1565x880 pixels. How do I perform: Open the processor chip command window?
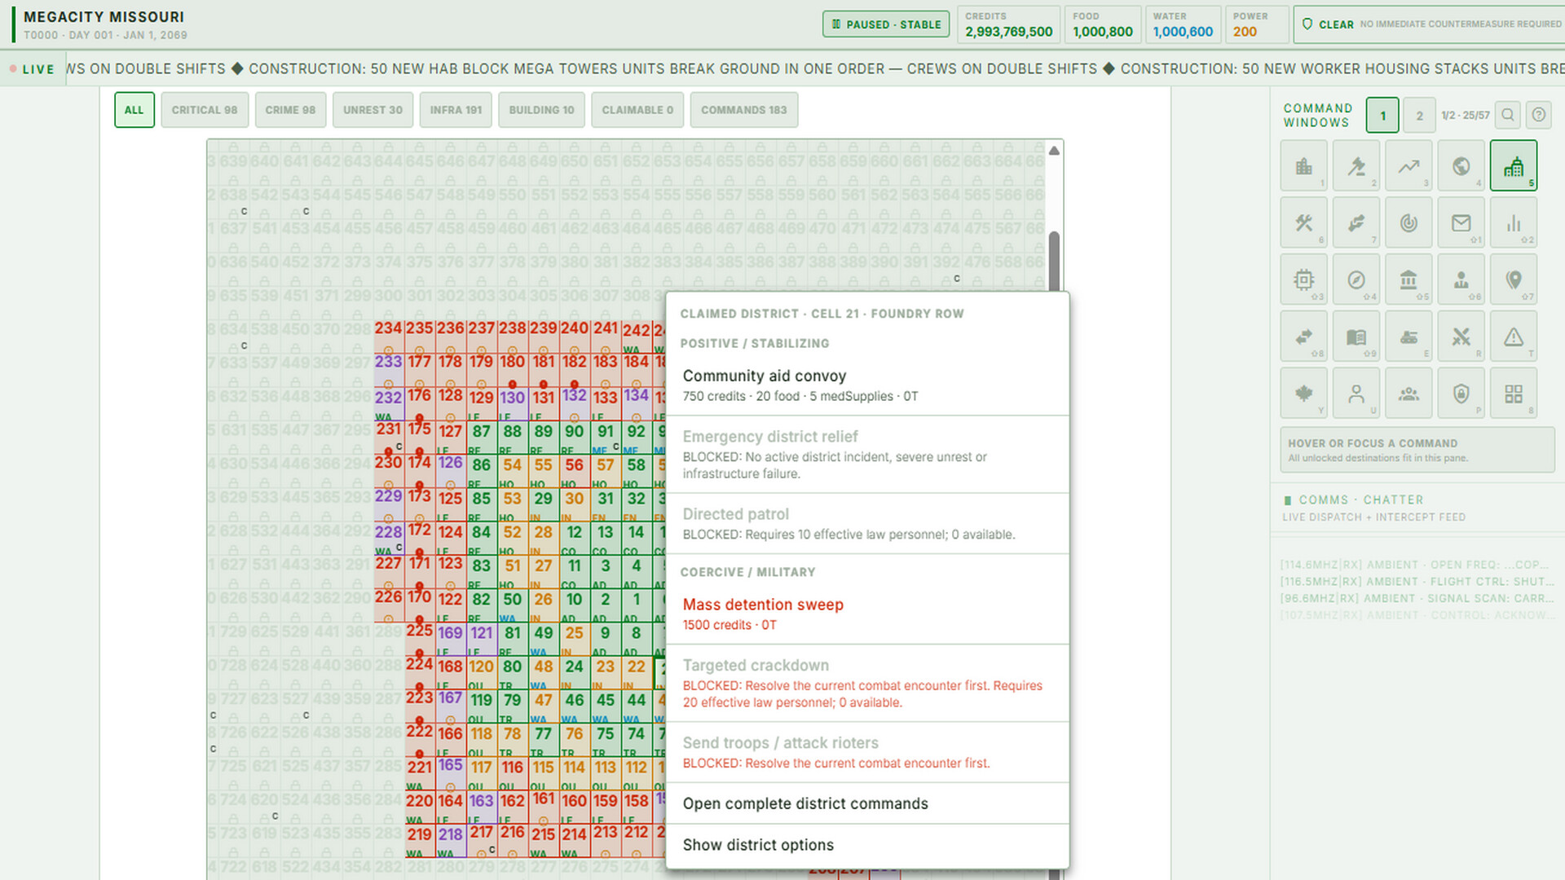1304,279
